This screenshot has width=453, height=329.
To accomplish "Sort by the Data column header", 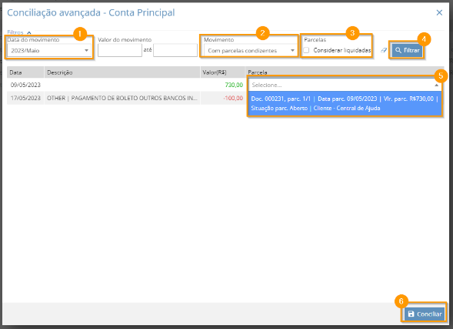I will click(x=25, y=72).
